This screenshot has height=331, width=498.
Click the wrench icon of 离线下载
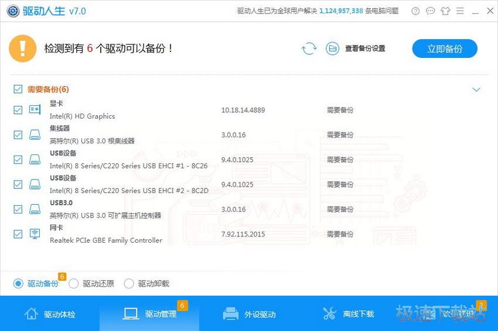pos(329,313)
